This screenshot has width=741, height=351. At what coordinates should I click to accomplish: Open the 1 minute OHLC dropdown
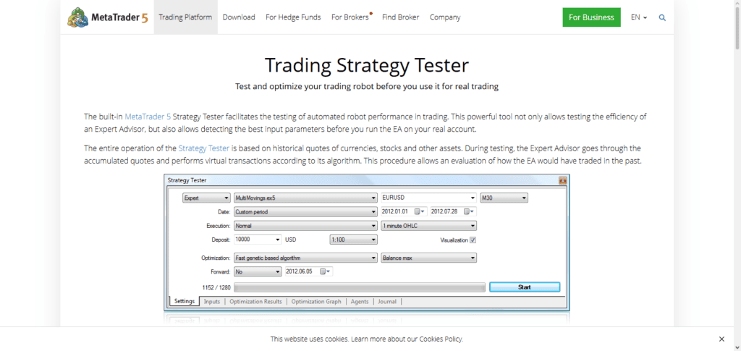pos(428,226)
